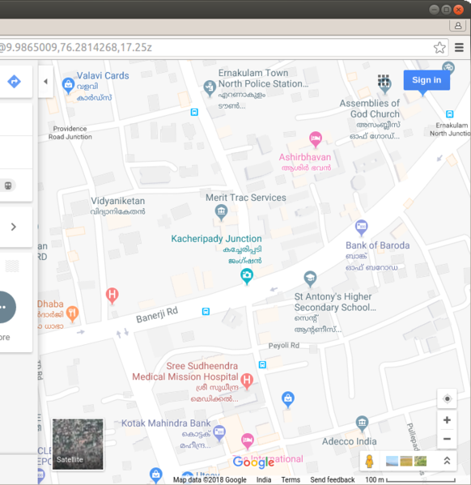Click bus stop icon near Providence Road
The image size is (471, 485).
click(194, 112)
